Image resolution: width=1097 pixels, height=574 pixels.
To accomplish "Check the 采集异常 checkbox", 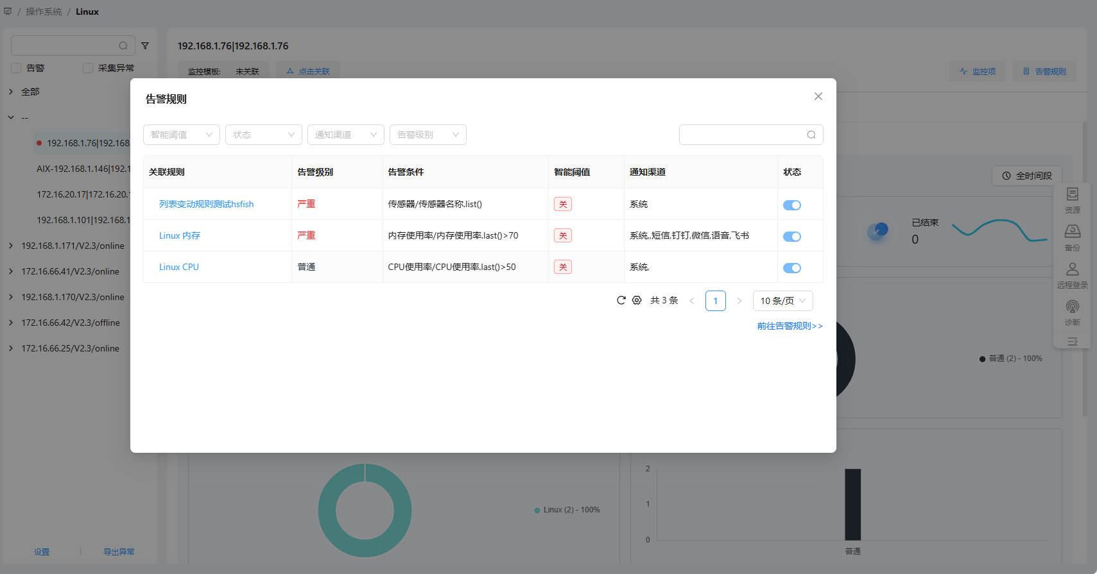I will (88, 68).
